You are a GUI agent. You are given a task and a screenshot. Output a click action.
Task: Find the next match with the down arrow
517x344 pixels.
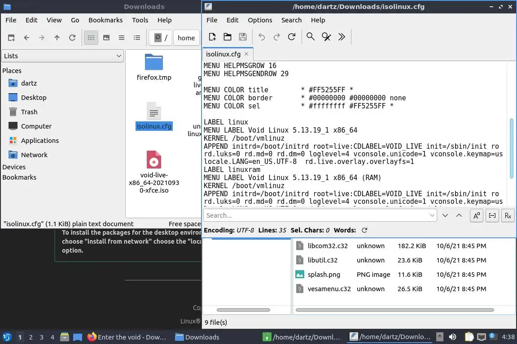[x=445, y=215]
